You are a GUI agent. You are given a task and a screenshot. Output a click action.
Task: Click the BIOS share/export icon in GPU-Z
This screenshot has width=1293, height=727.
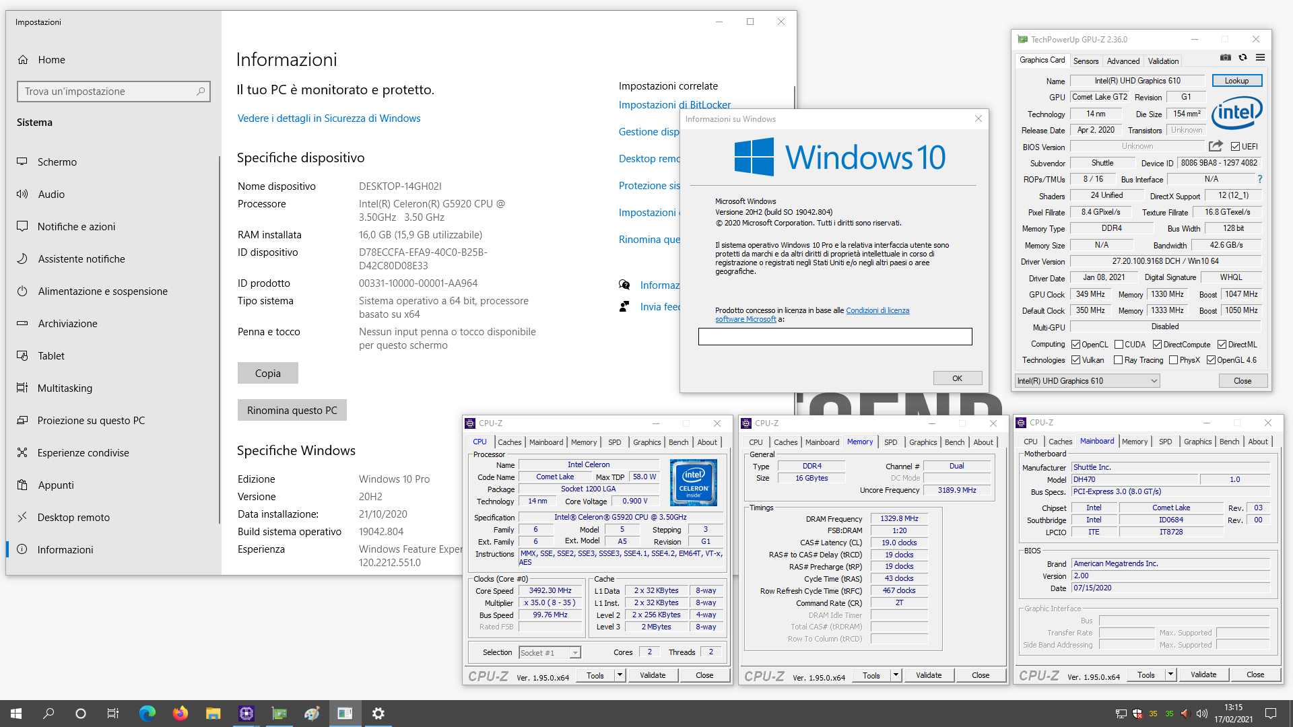[1216, 146]
